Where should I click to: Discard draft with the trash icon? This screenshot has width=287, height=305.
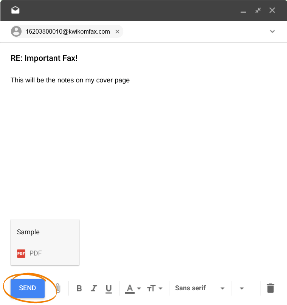click(270, 288)
